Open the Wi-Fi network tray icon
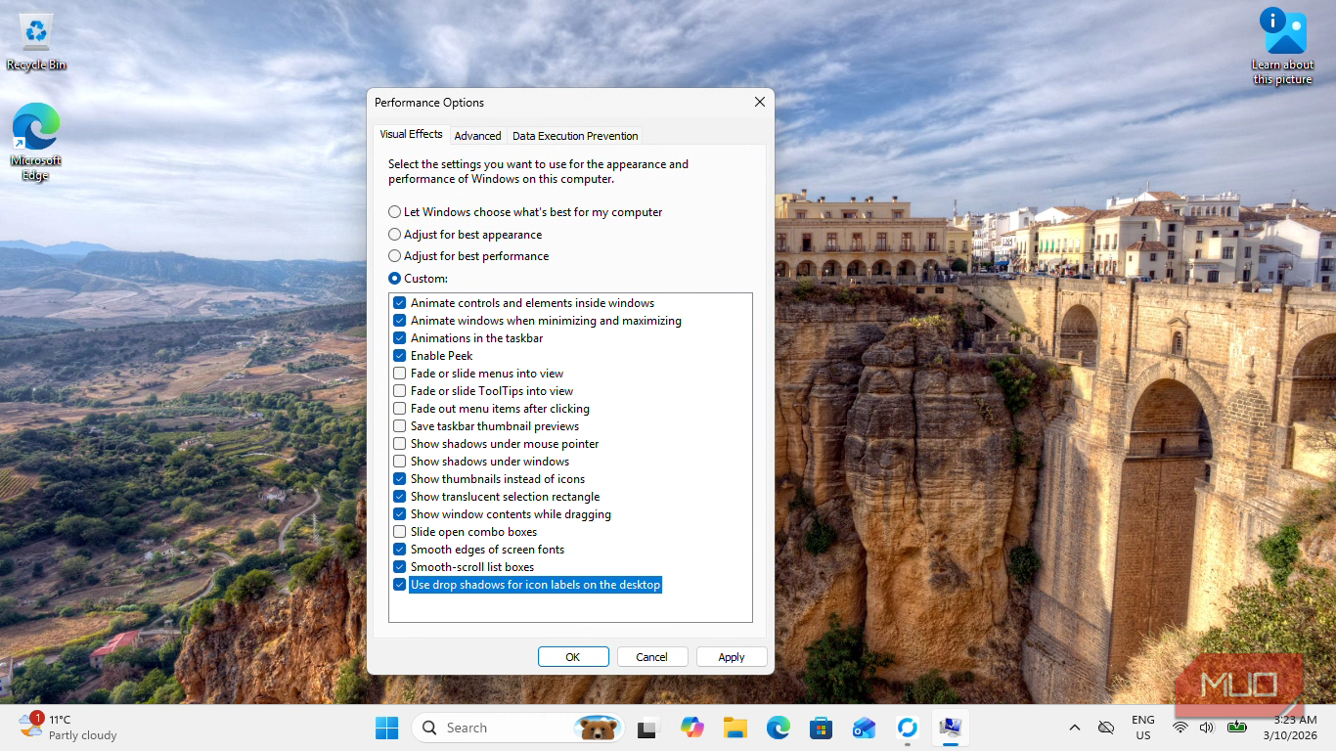The image size is (1336, 751). [x=1180, y=728]
